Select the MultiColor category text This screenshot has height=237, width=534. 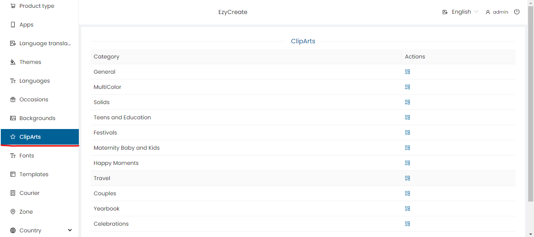point(107,87)
